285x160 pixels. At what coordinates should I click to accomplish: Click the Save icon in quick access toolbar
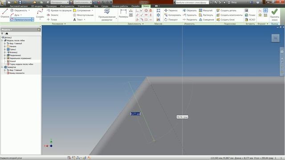pos(20,2)
